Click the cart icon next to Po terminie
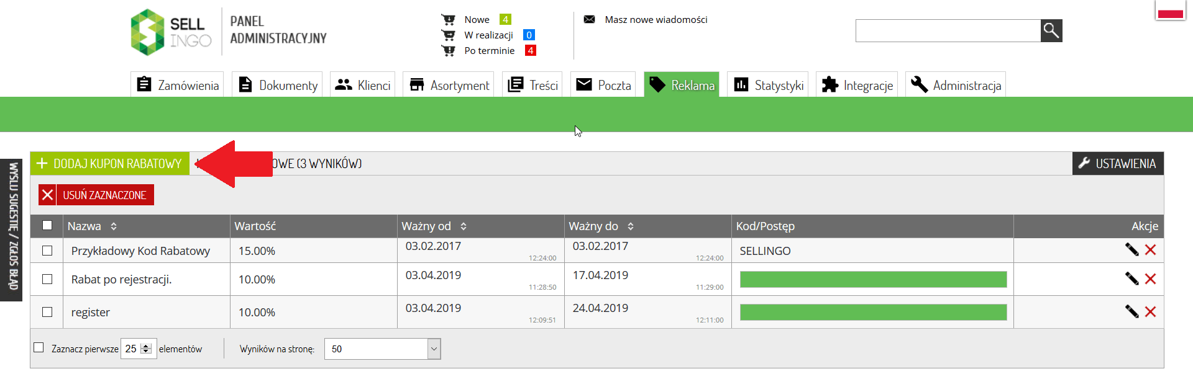Image resolution: width=1193 pixels, height=374 pixels. coord(448,51)
